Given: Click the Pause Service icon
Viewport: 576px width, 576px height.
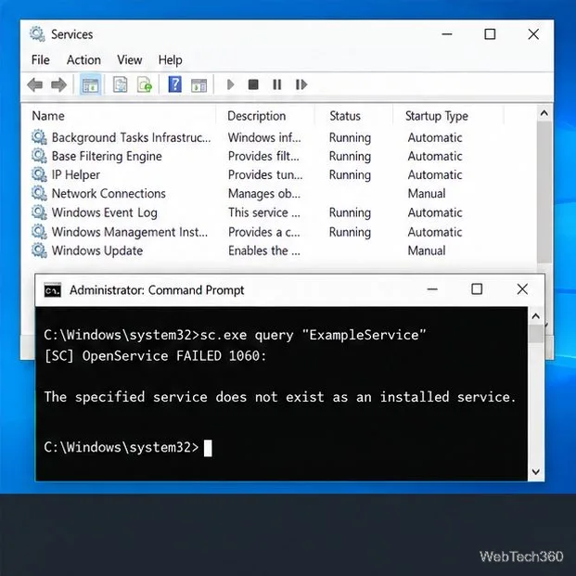Looking at the screenshot, I should point(277,84).
